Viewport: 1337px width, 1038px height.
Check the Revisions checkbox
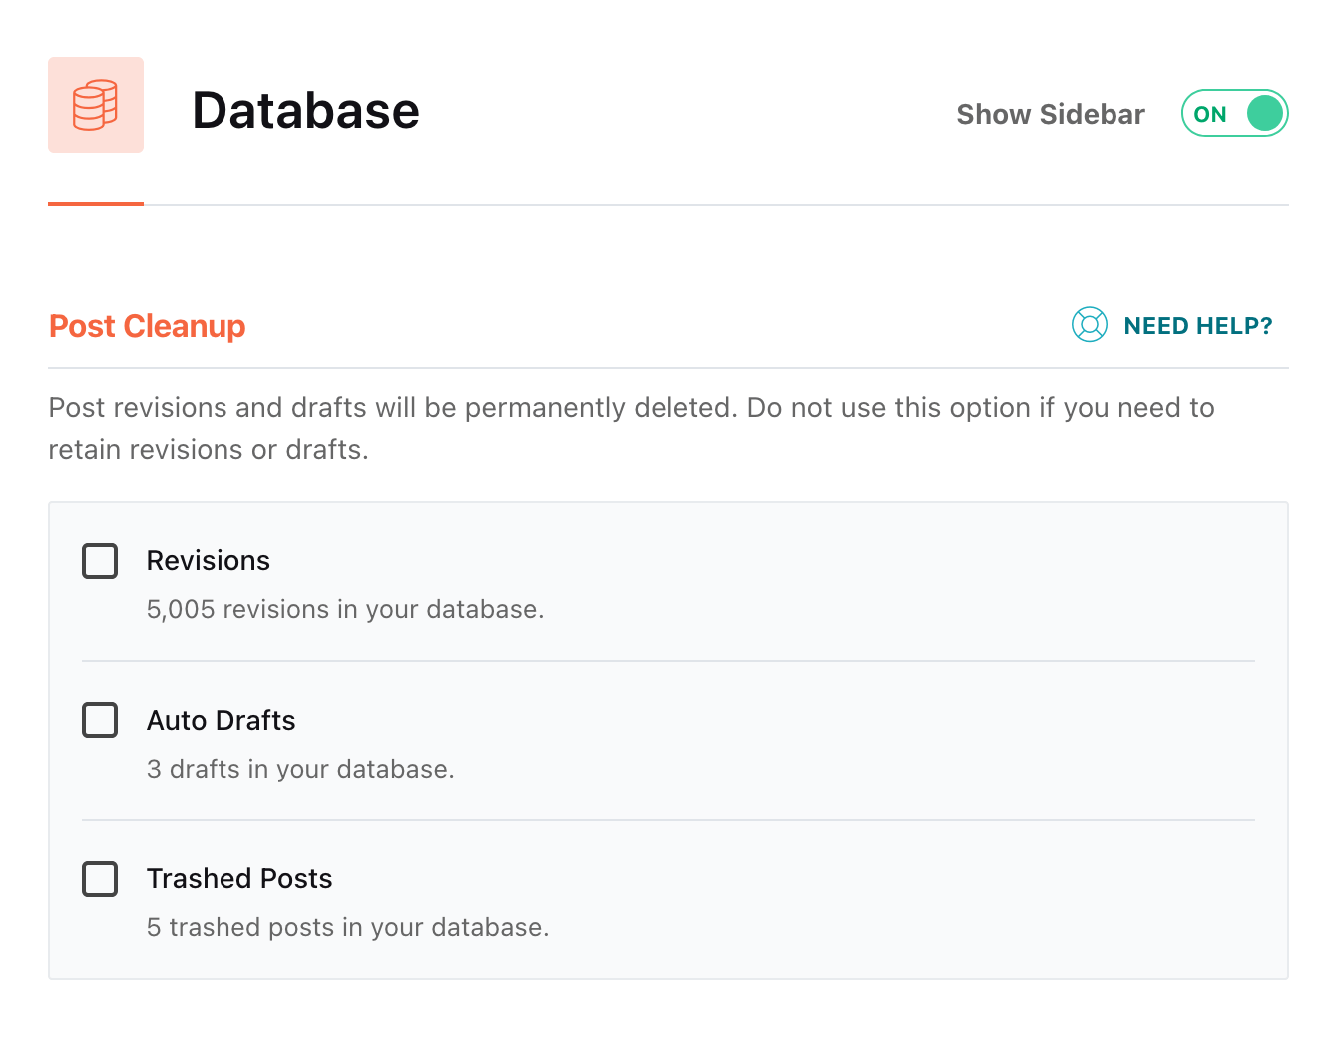100,561
